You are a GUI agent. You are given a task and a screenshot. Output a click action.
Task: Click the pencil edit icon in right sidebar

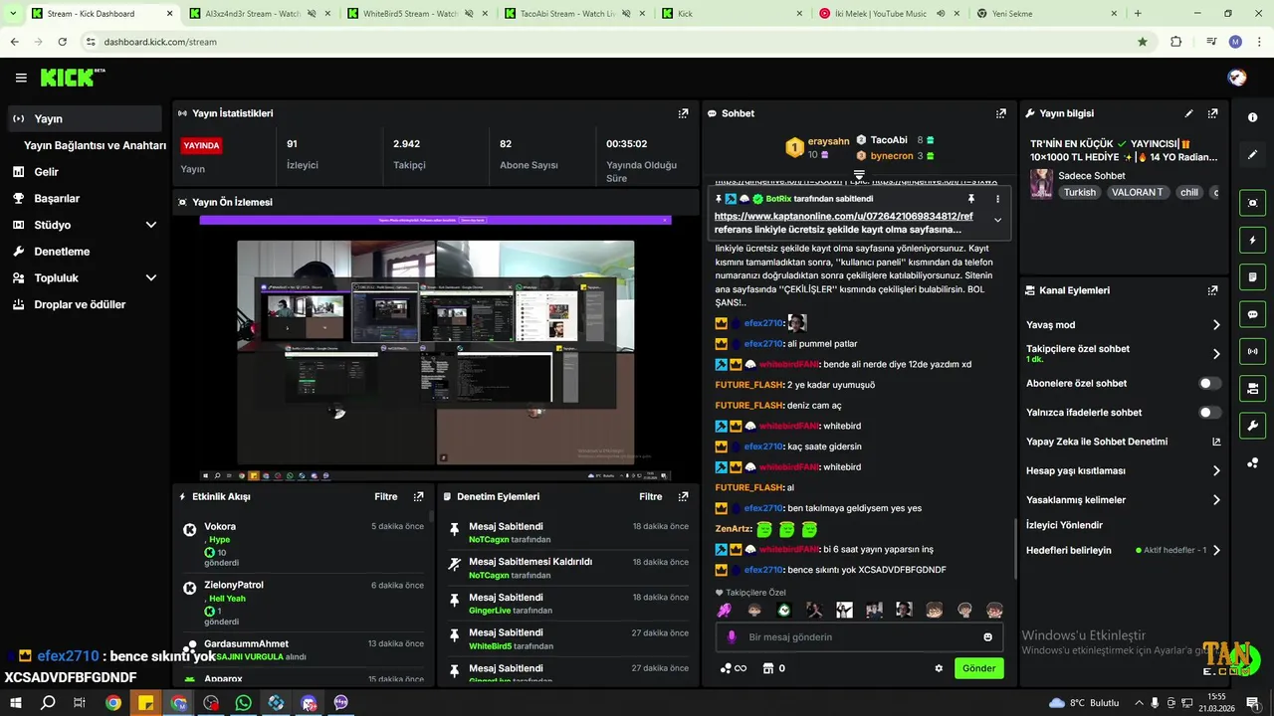click(x=1252, y=155)
